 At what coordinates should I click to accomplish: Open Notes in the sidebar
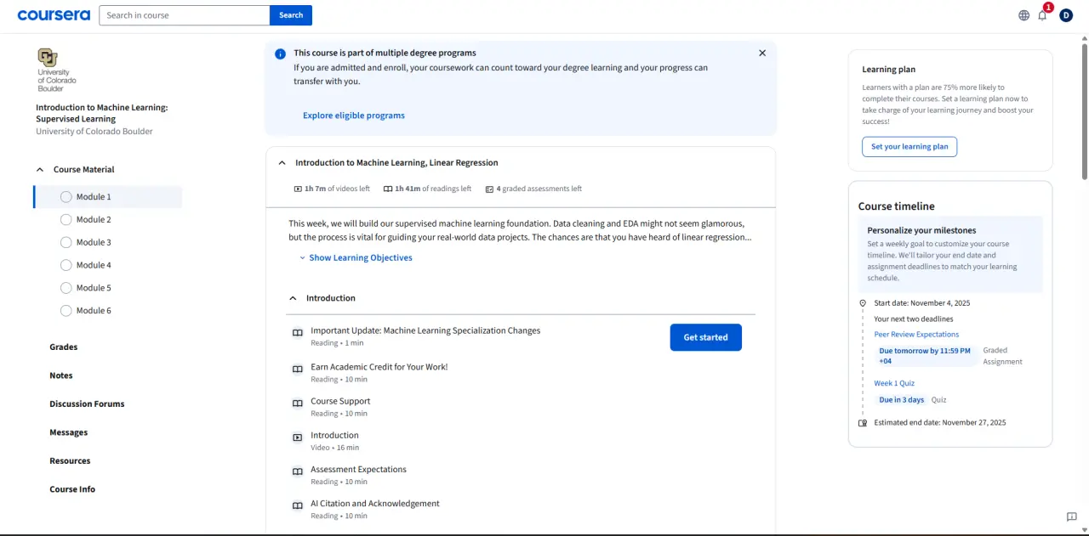(x=61, y=375)
